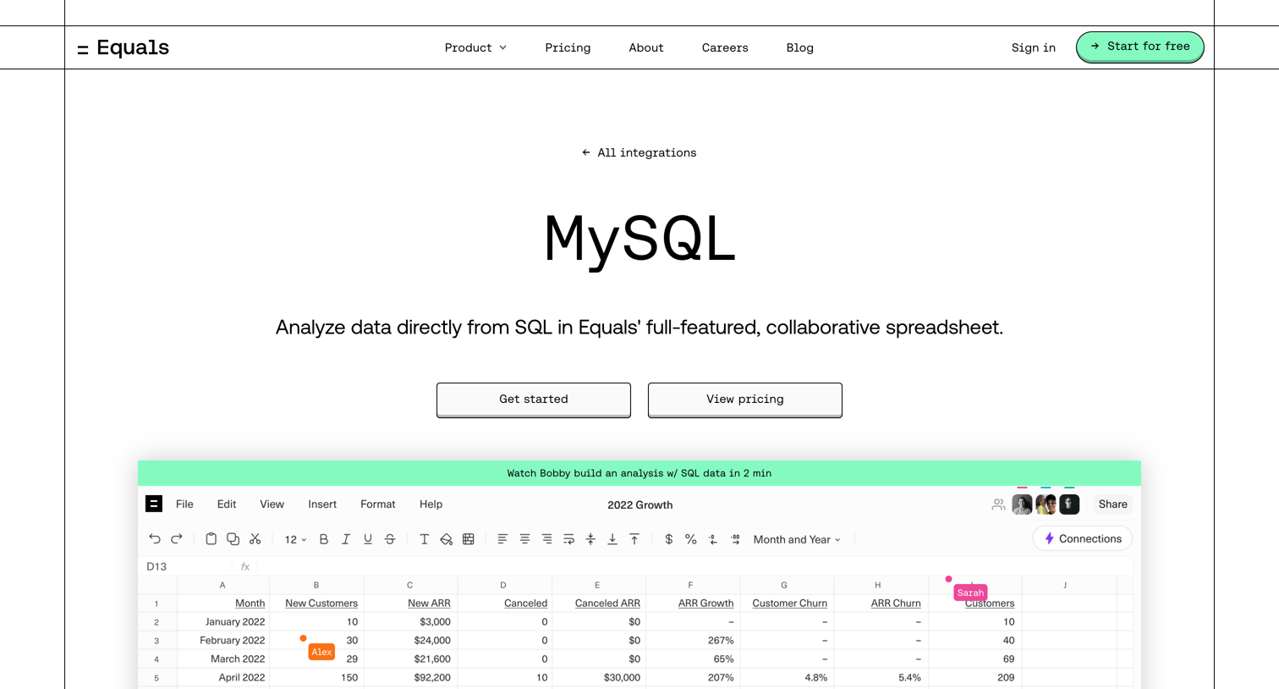Vertically align middle
This screenshot has height=689, width=1279.
(x=590, y=539)
